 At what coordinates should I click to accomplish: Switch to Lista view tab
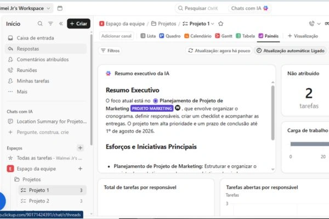coord(148,36)
